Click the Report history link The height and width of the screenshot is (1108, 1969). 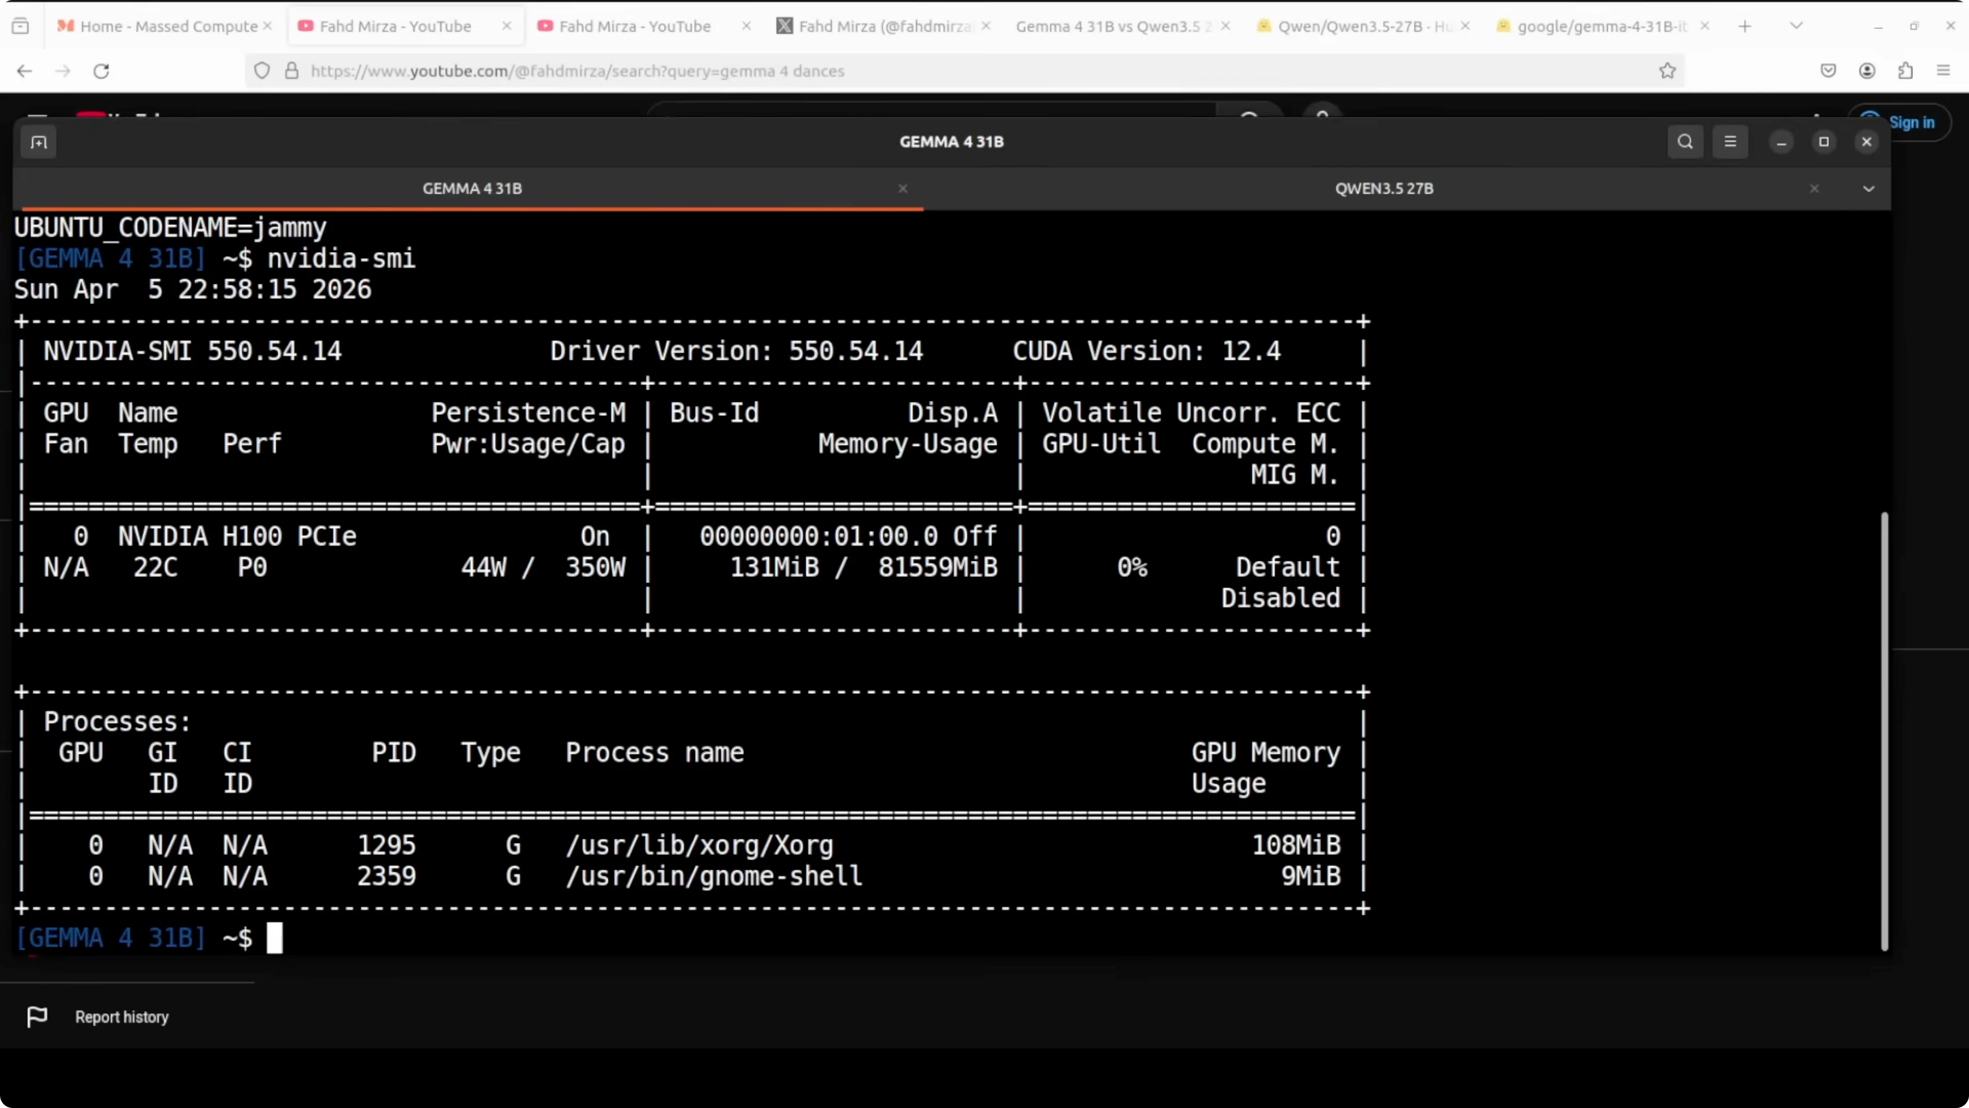pyautogui.click(x=121, y=1017)
